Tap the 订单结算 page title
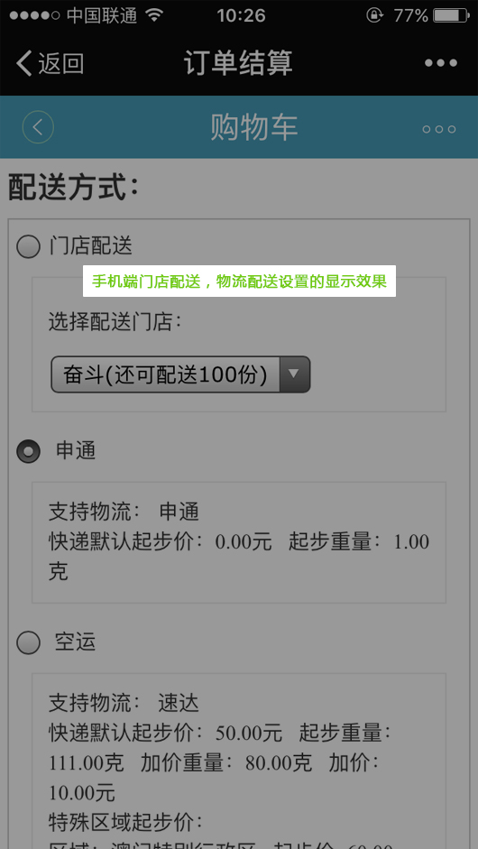478x849 pixels. point(238,63)
